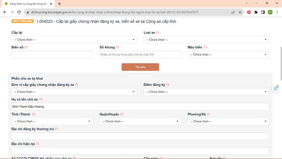Open the Extensions puzzle icon
282x159 pixels.
(x=256, y=12)
